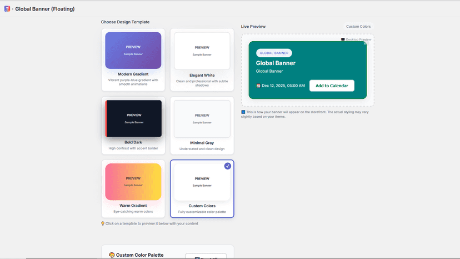Click the palette icon beside Custom Color Palette

(x=112, y=255)
